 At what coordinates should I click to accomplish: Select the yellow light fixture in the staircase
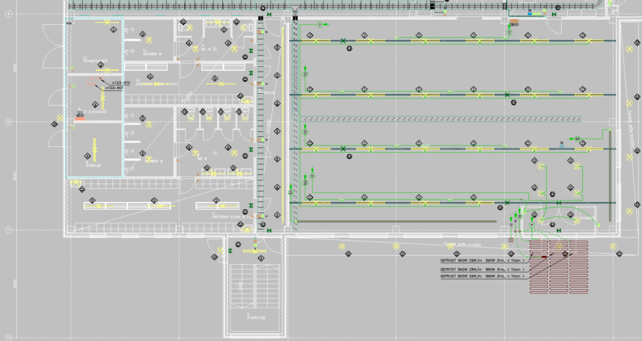pyautogui.click(x=255, y=251)
